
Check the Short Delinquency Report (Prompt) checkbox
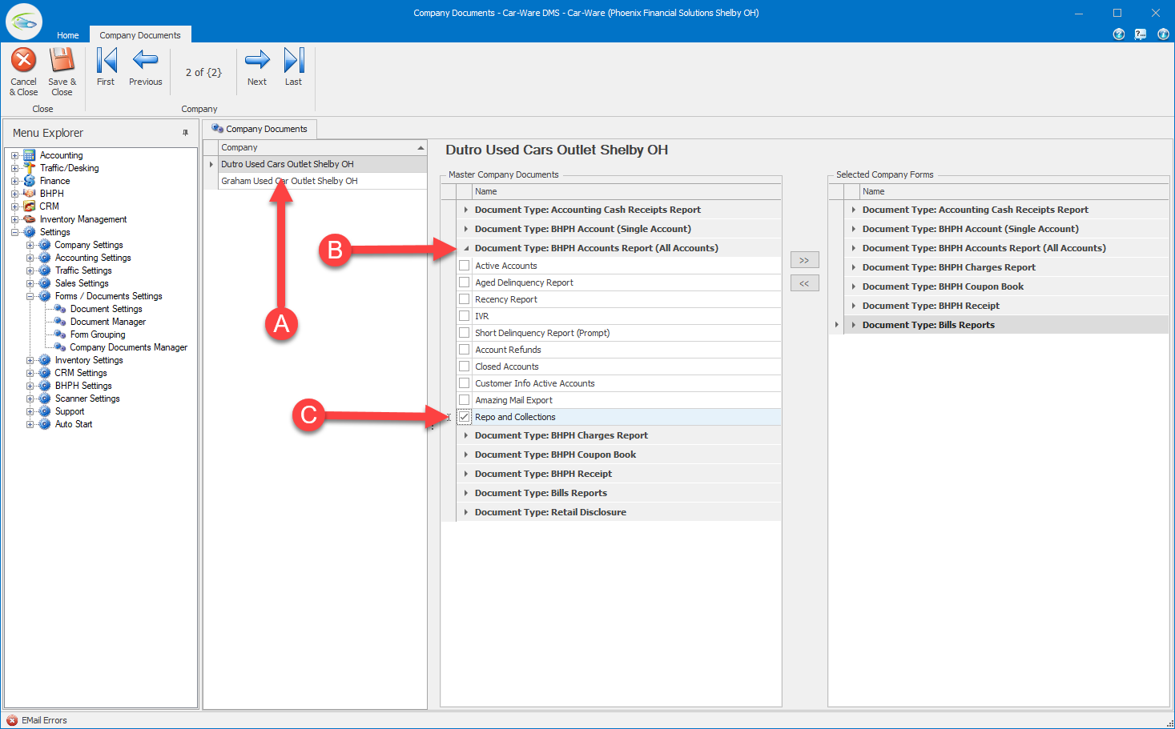tap(464, 333)
